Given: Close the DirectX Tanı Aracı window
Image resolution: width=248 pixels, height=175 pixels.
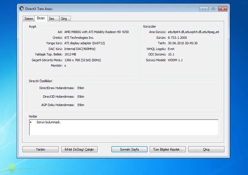Looking at the screenshot, I should (x=223, y=9).
